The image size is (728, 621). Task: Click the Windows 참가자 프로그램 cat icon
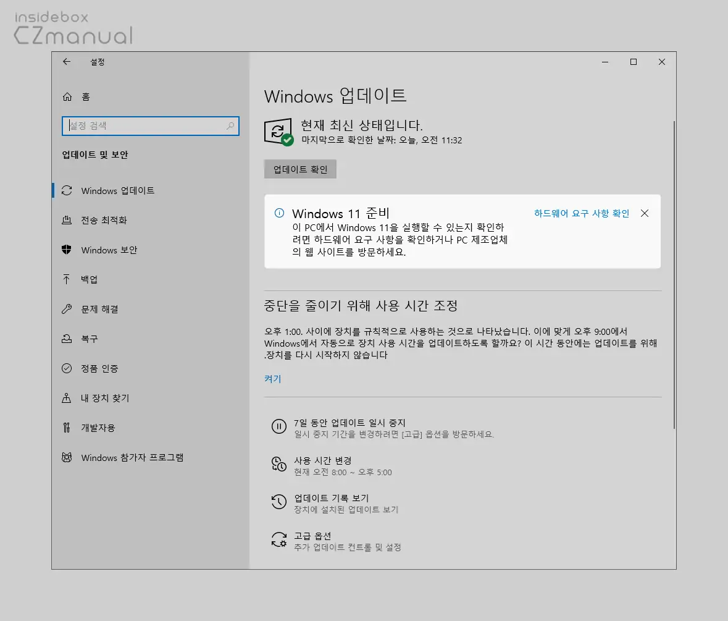(x=67, y=457)
